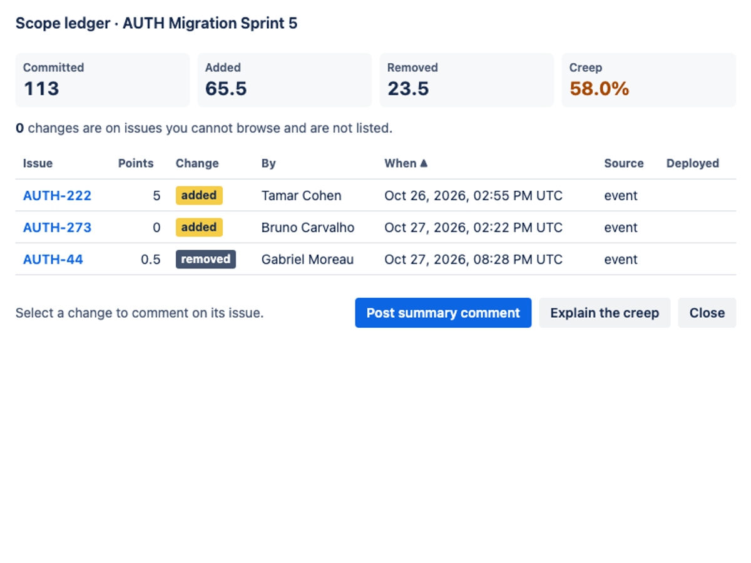Image resolution: width=751 pixels, height=563 pixels.
Task: Select the Oct 27, 2026, 08:28 PM UTC timestamp
Action: tap(473, 260)
